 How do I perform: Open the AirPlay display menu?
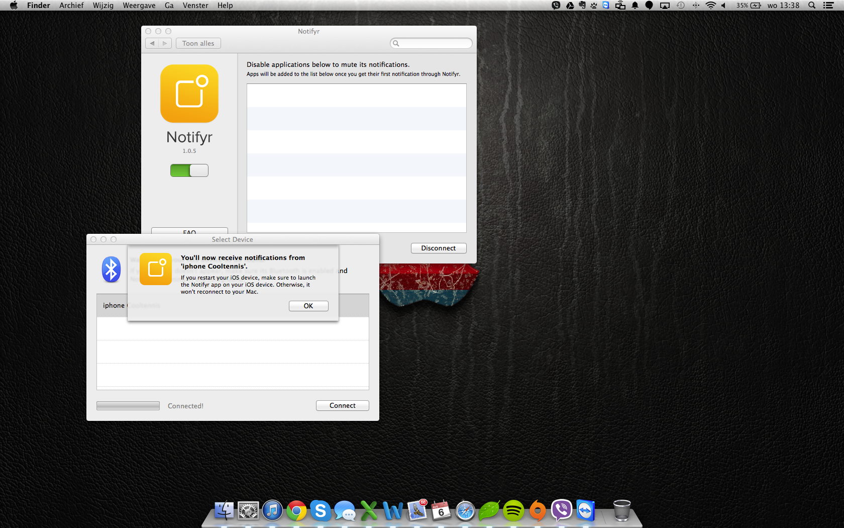point(665,6)
